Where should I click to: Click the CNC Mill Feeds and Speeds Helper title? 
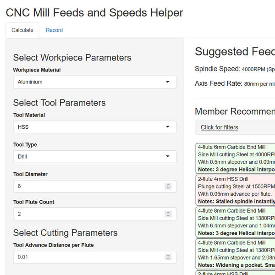pos(94,12)
